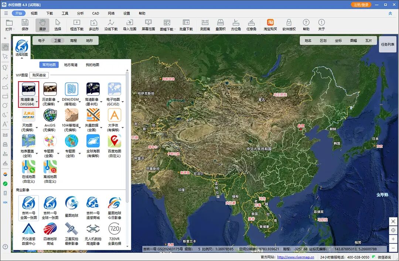This screenshot has width=399, height=261.
Task: Expand left sidebar double-arrow
Action: click(5, 38)
